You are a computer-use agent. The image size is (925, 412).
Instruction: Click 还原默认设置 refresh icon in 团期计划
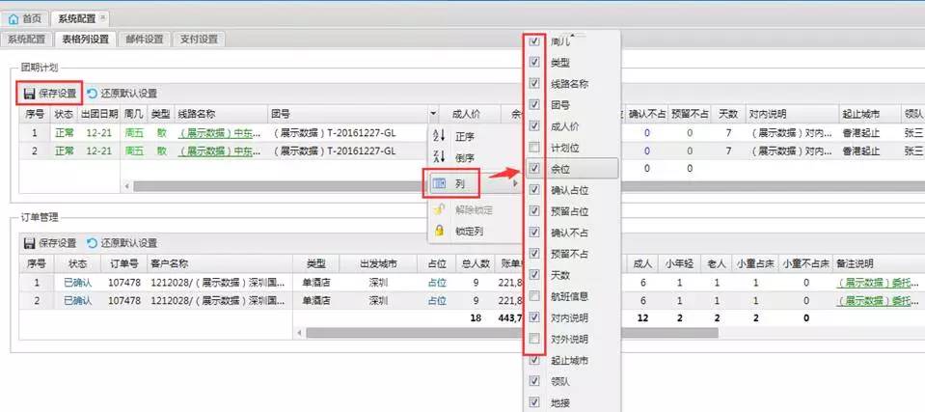(x=92, y=94)
